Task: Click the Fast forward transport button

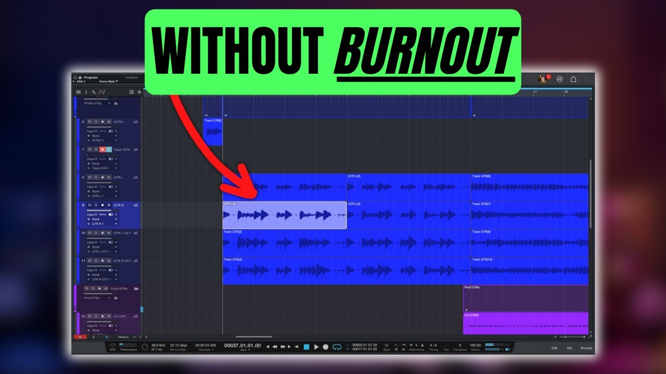Action: 283,346
